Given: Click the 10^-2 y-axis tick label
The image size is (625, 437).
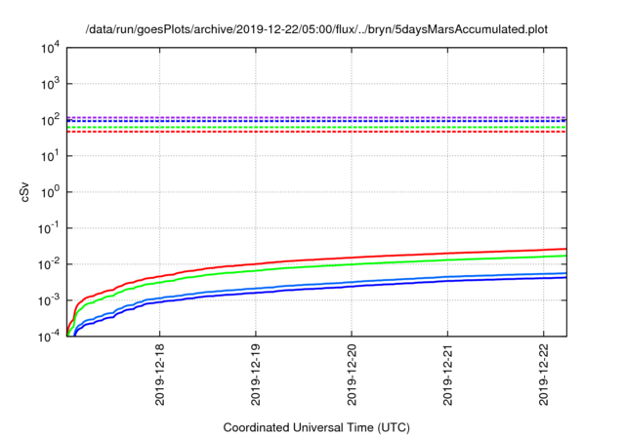Looking at the screenshot, I should (49, 264).
